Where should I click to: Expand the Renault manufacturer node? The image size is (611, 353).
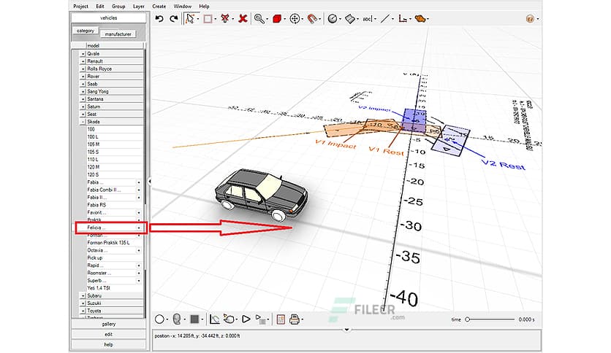point(83,61)
